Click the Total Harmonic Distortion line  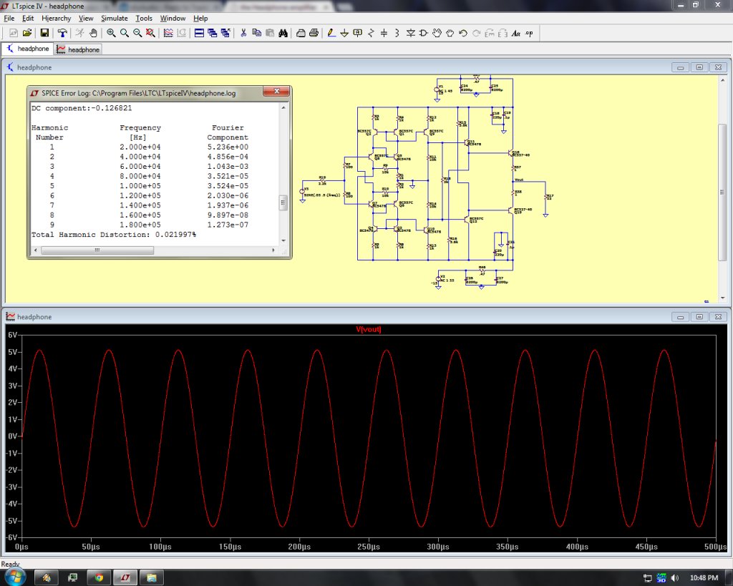(x=114, y=235)
